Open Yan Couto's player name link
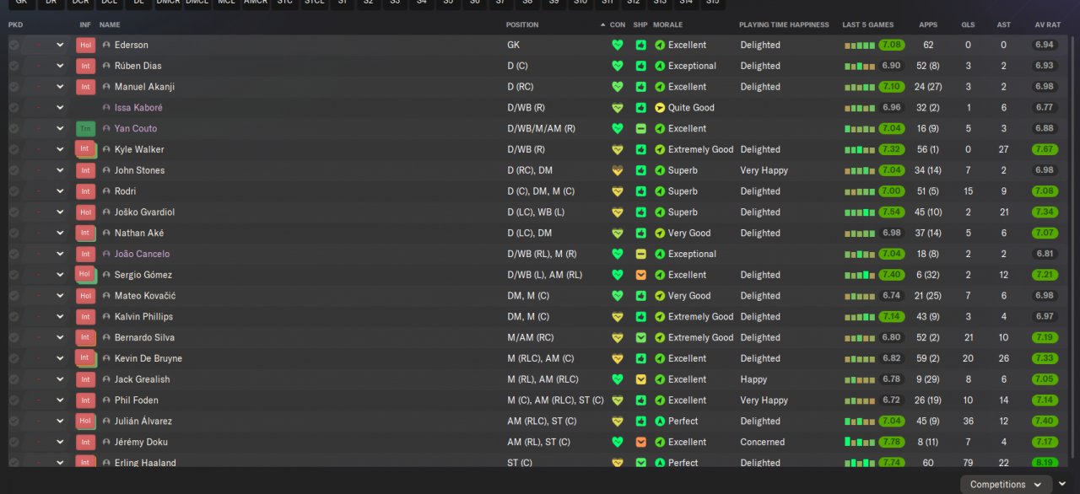 click(136, 128)
